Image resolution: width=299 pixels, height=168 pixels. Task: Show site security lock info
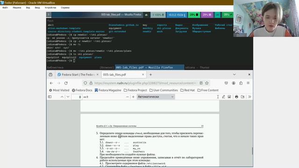coord(91,83)
